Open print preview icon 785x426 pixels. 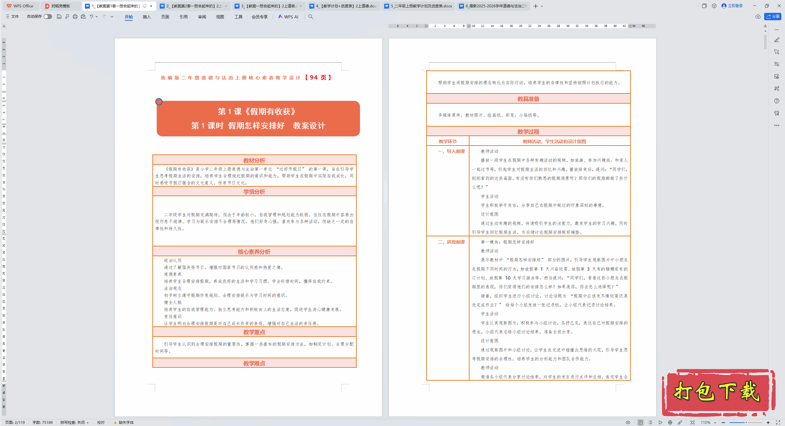point(83,17)
